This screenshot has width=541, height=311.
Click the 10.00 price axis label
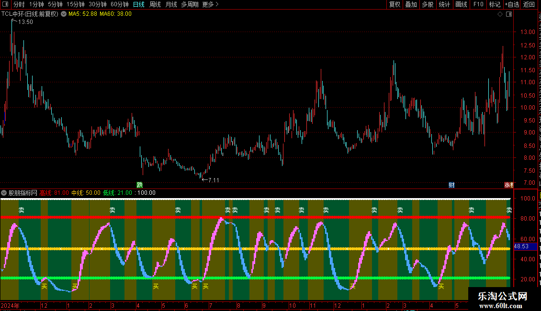point(528,108)
